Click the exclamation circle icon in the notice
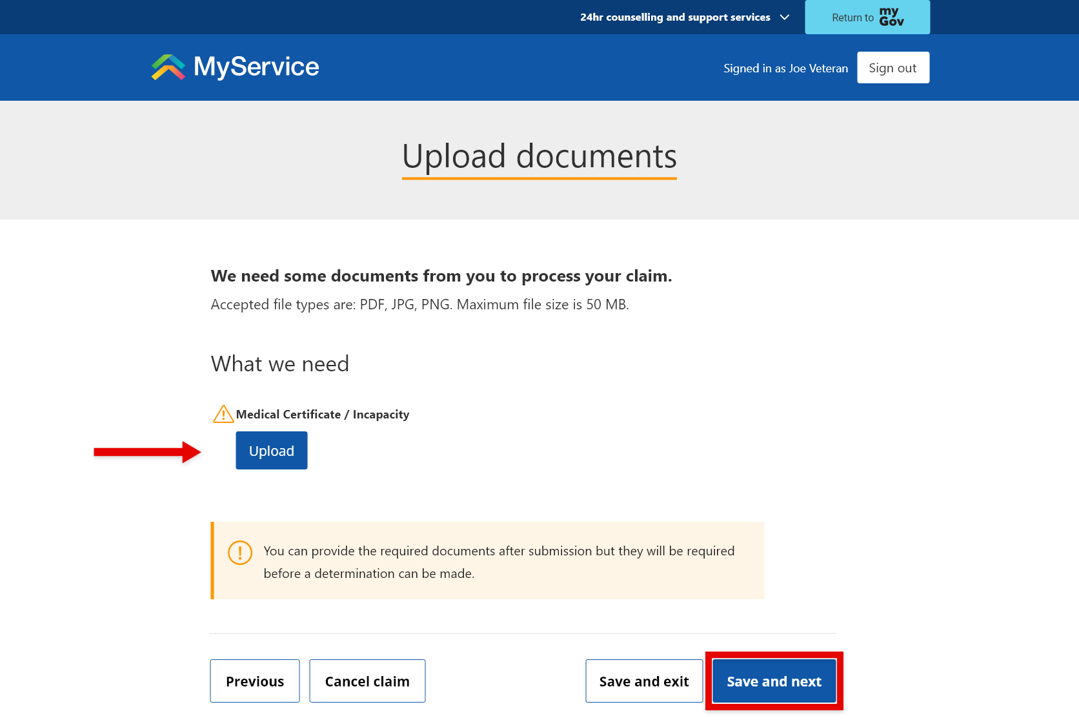Screen dimensions: 1079x720 coord(240,553)
